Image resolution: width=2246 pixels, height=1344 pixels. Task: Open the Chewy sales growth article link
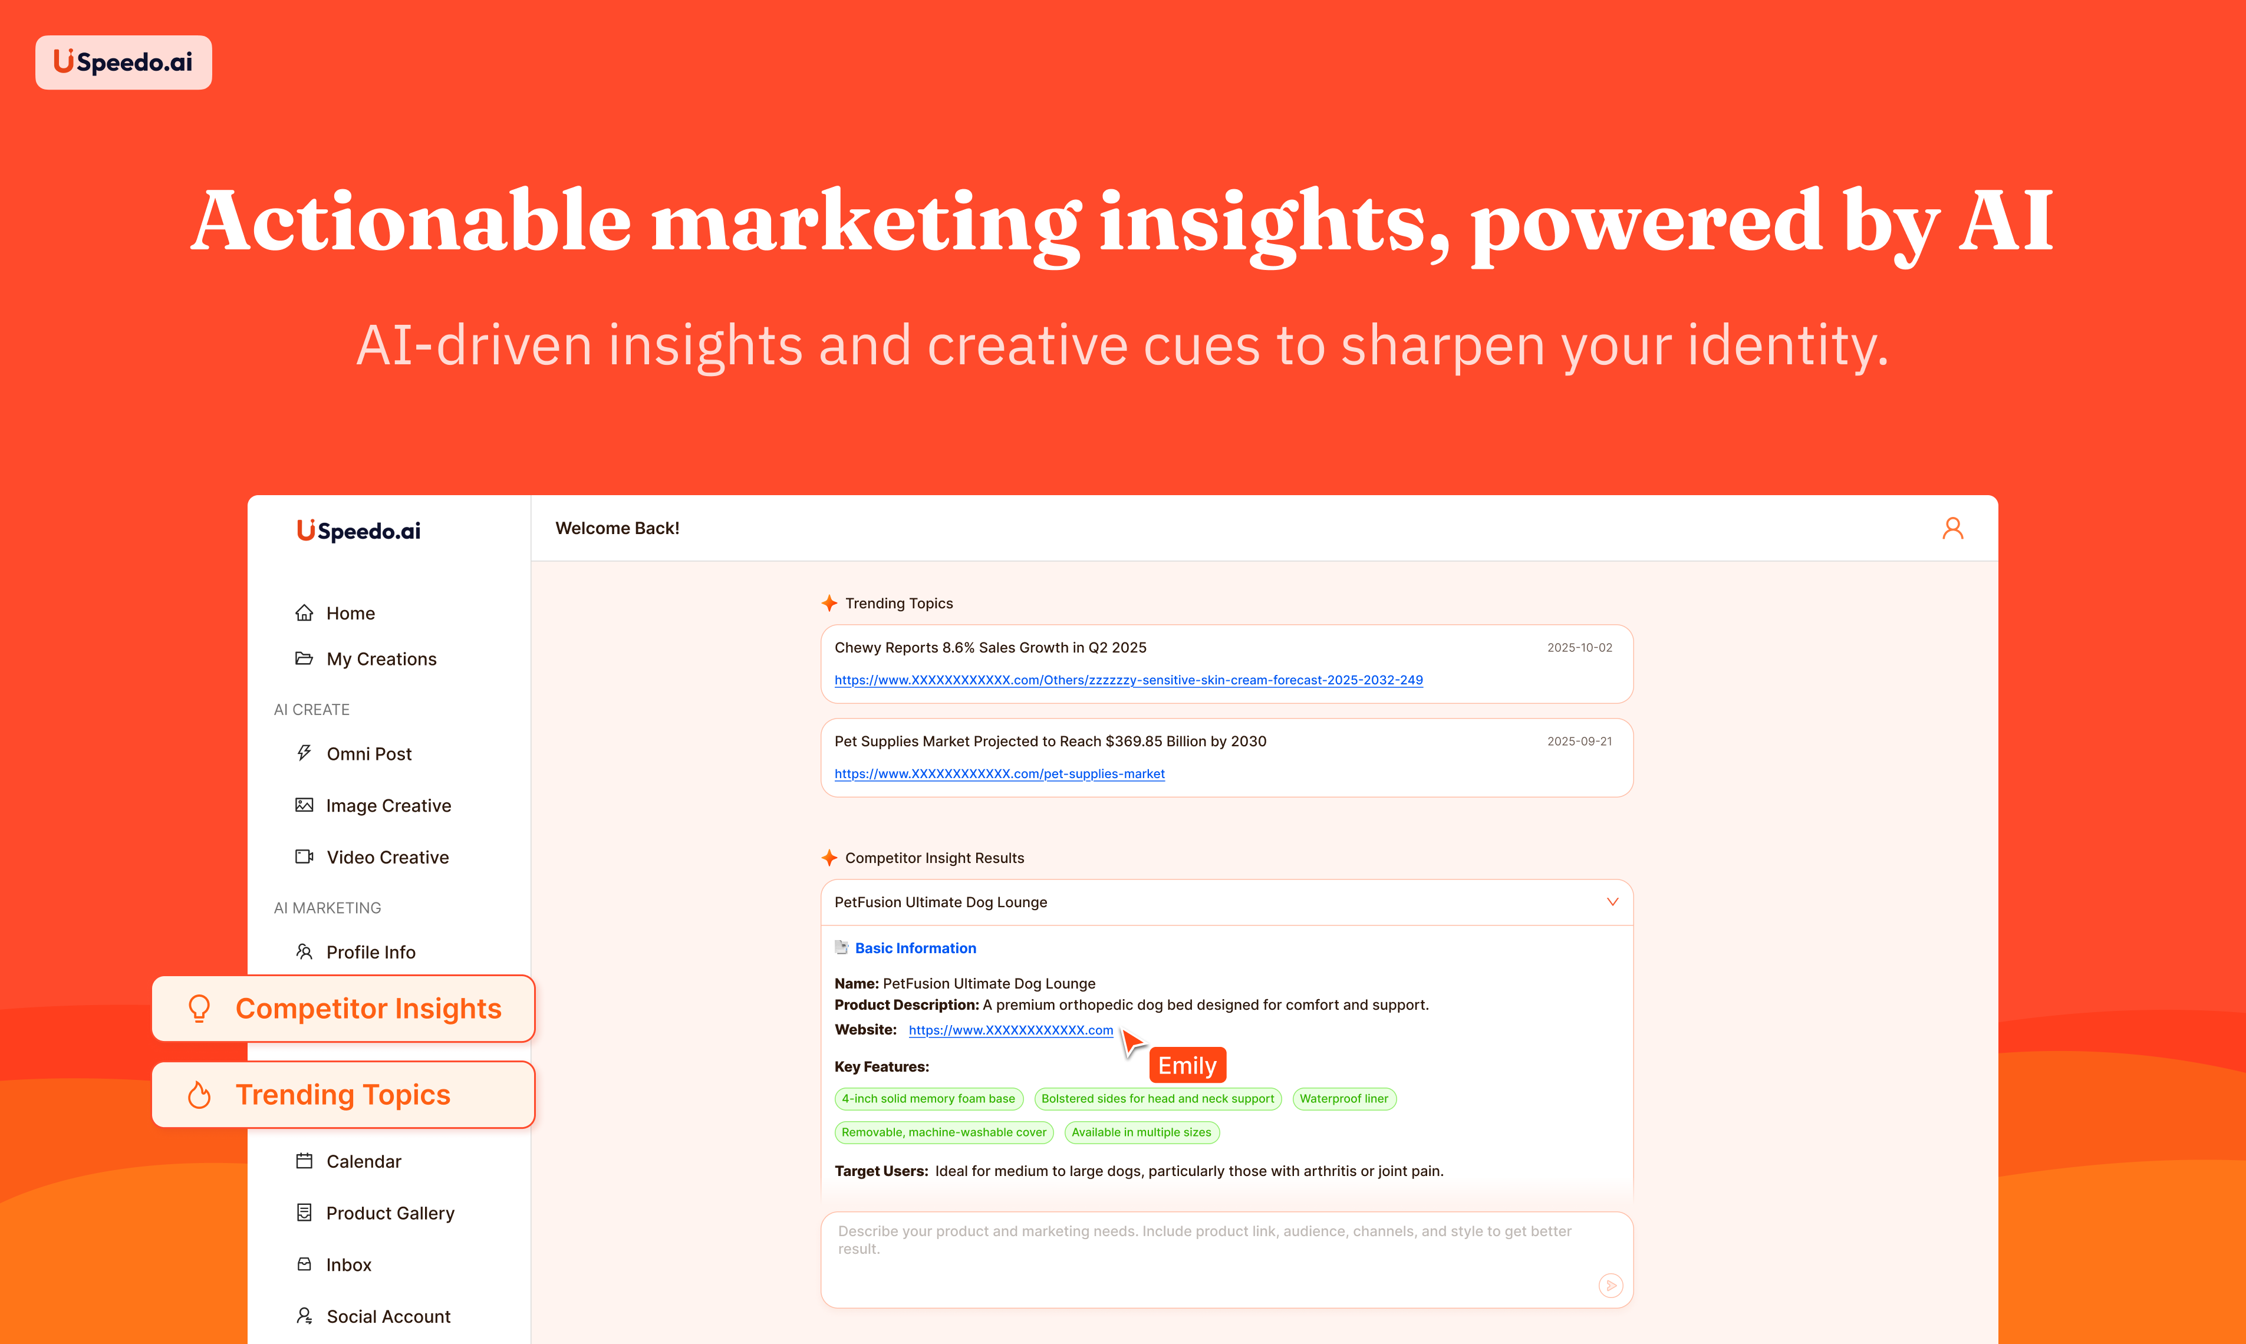tap(1128, 680)
